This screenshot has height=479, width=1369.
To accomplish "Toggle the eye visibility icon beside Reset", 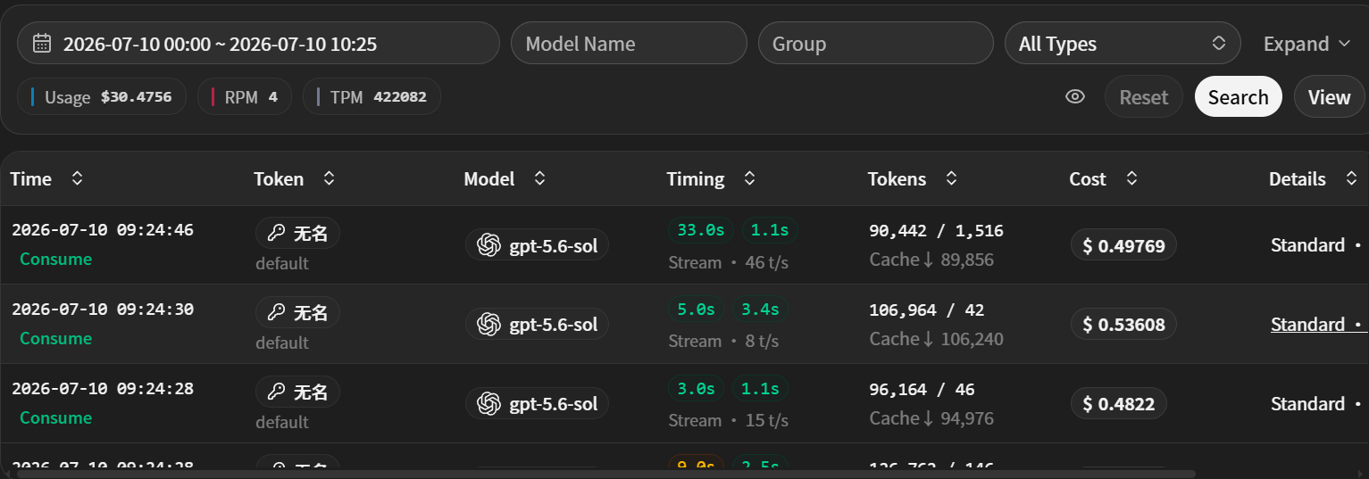I will point(1075,96).
